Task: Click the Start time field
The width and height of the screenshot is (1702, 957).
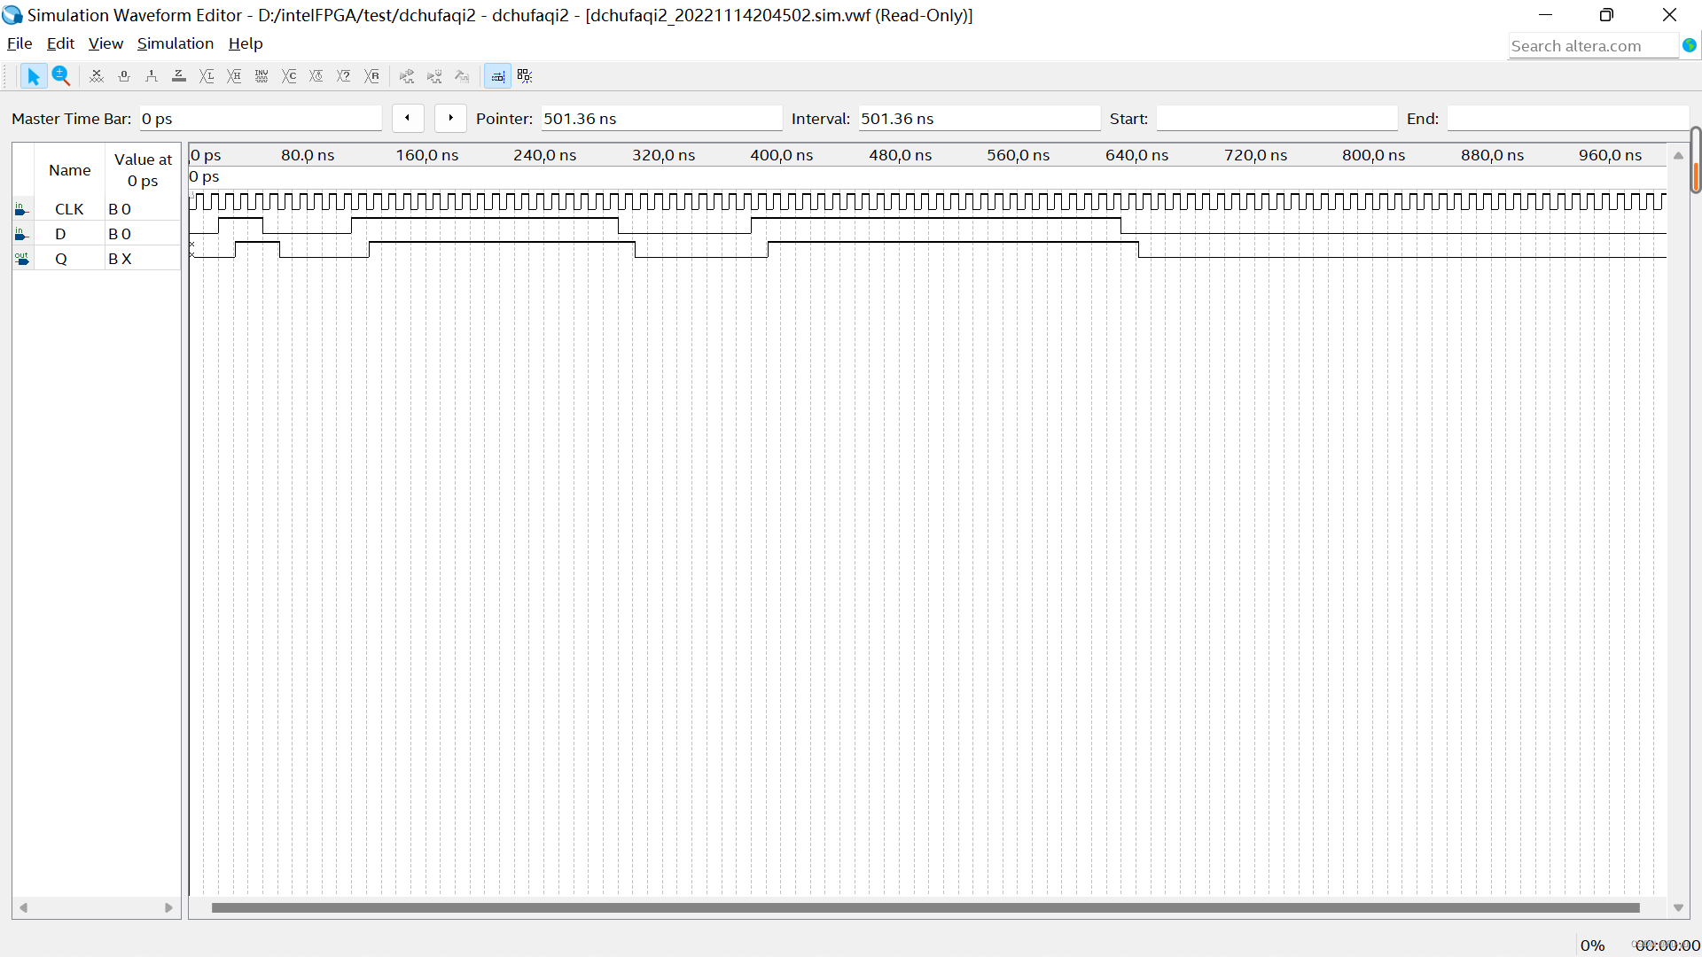Action: pos(1276,119)
